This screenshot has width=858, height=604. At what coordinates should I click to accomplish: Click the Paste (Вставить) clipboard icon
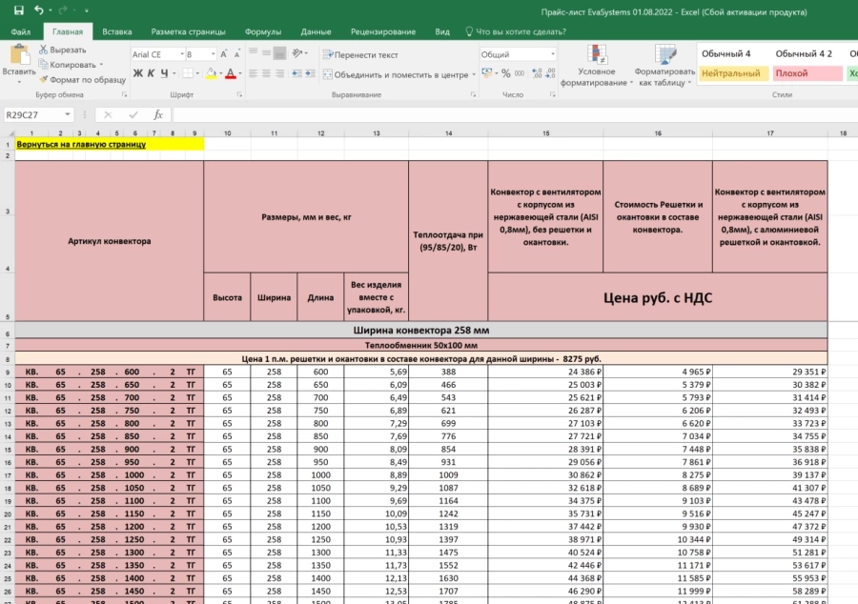tap(19, 54)
